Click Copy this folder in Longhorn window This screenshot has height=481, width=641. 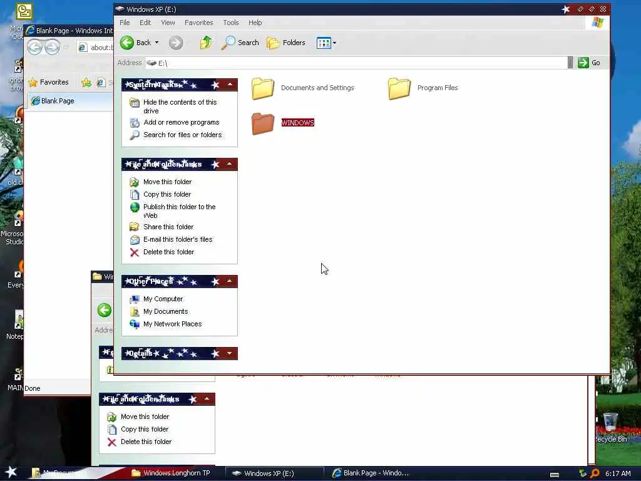tap(145, 429)
